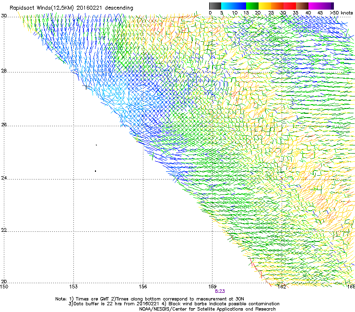Click the longitude label '159'

(x=213, y=287)
